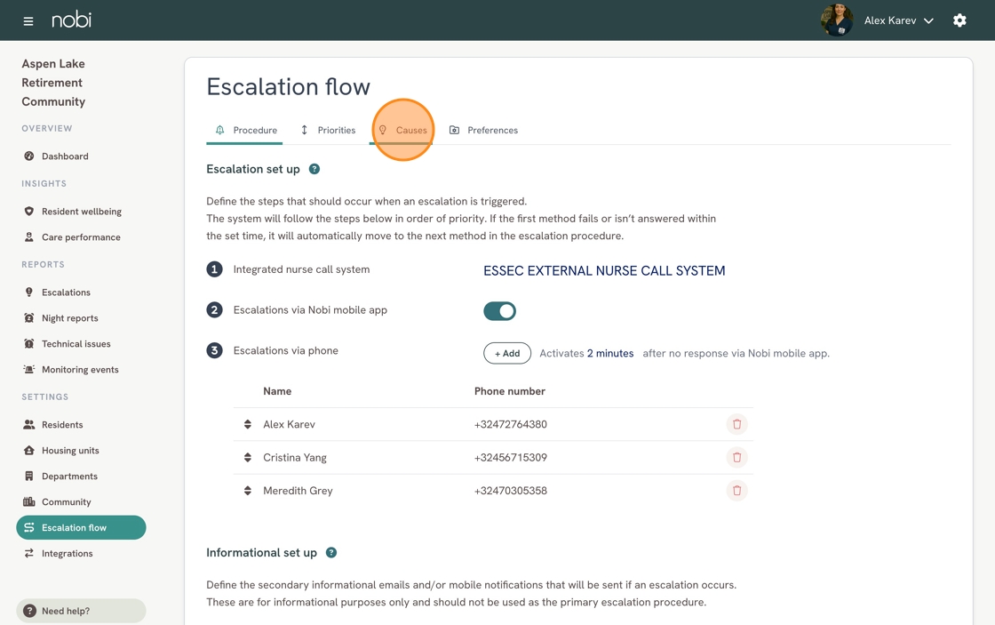
Task: Click the Name column header
Action: pyautogui.click(x=277, y=391)
